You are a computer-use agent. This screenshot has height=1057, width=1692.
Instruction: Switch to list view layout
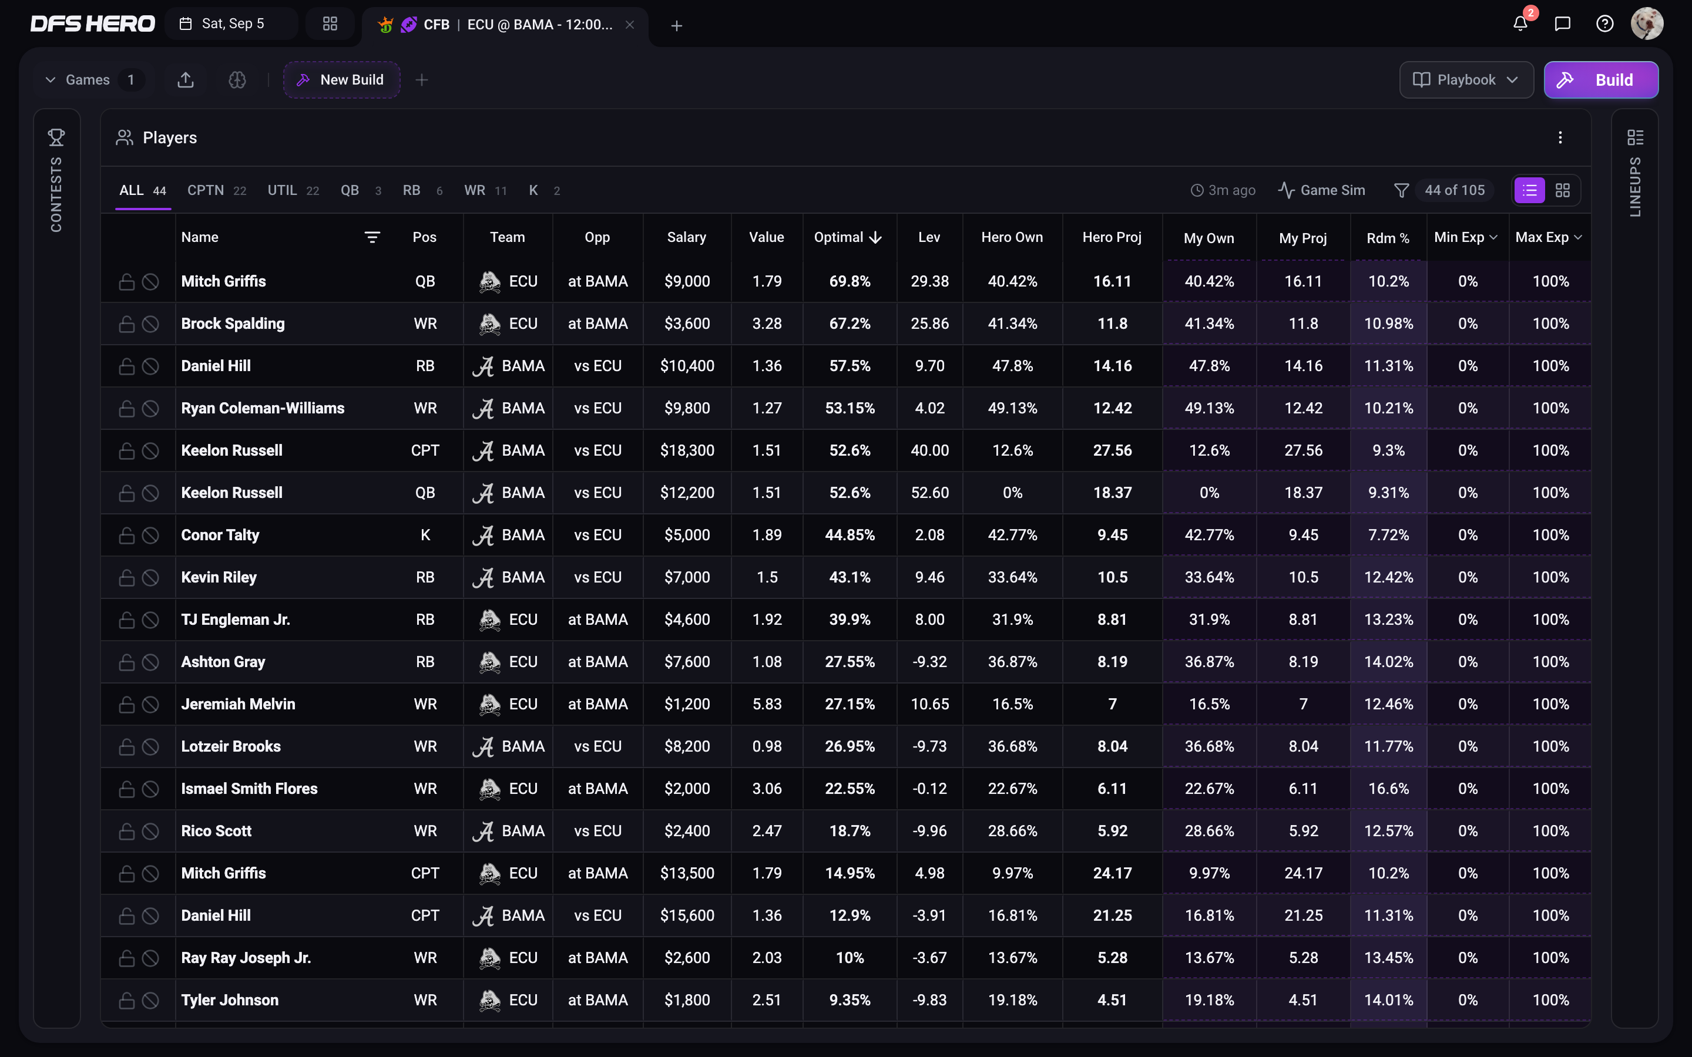pos(1530,190)
